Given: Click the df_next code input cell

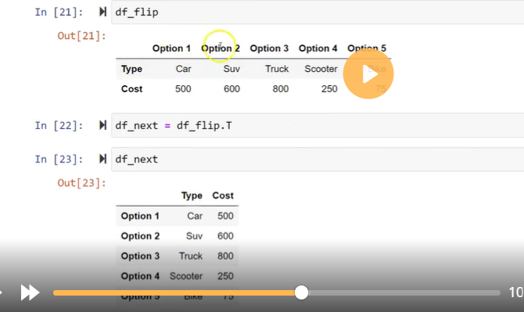Looking at the screenshot, I should tap(318, 159).
